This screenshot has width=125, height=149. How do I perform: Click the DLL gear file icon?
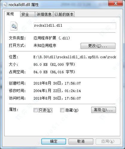[x=14, y=26]
